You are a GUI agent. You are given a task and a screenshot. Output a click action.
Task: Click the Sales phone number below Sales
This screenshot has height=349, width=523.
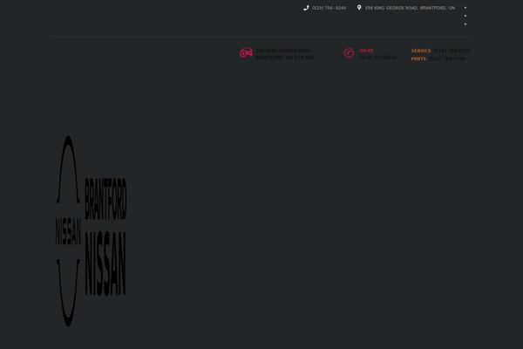[x=378, y=58]
